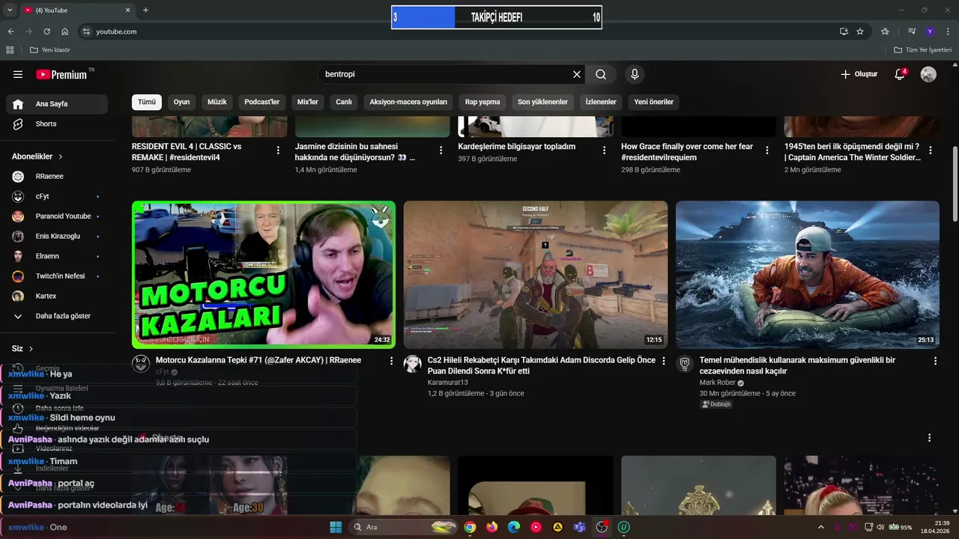Select the Müzik filter chip
The width and height of the screenshot is (959, 539).
(x=217, y=102)
